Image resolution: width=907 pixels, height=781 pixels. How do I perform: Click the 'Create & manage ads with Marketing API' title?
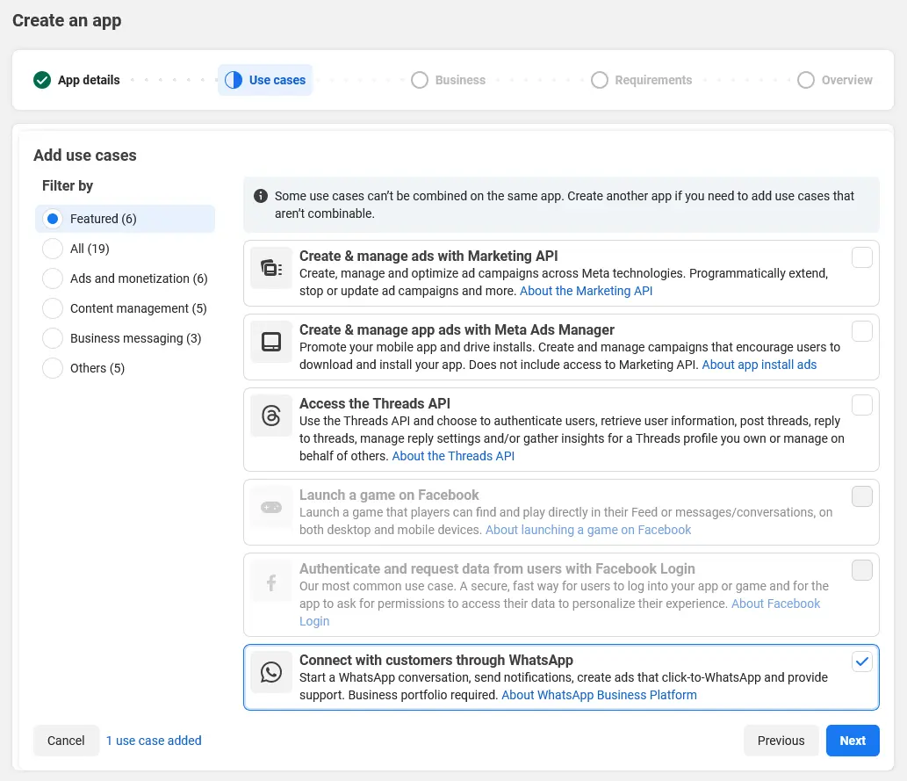pyautogui.click(x=428, y=256)
